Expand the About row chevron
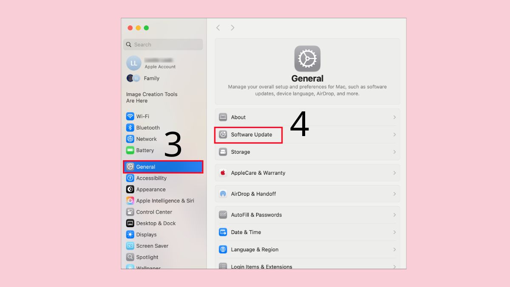The width and height of the screenshot is (510, 287). [x=394, y=117]
